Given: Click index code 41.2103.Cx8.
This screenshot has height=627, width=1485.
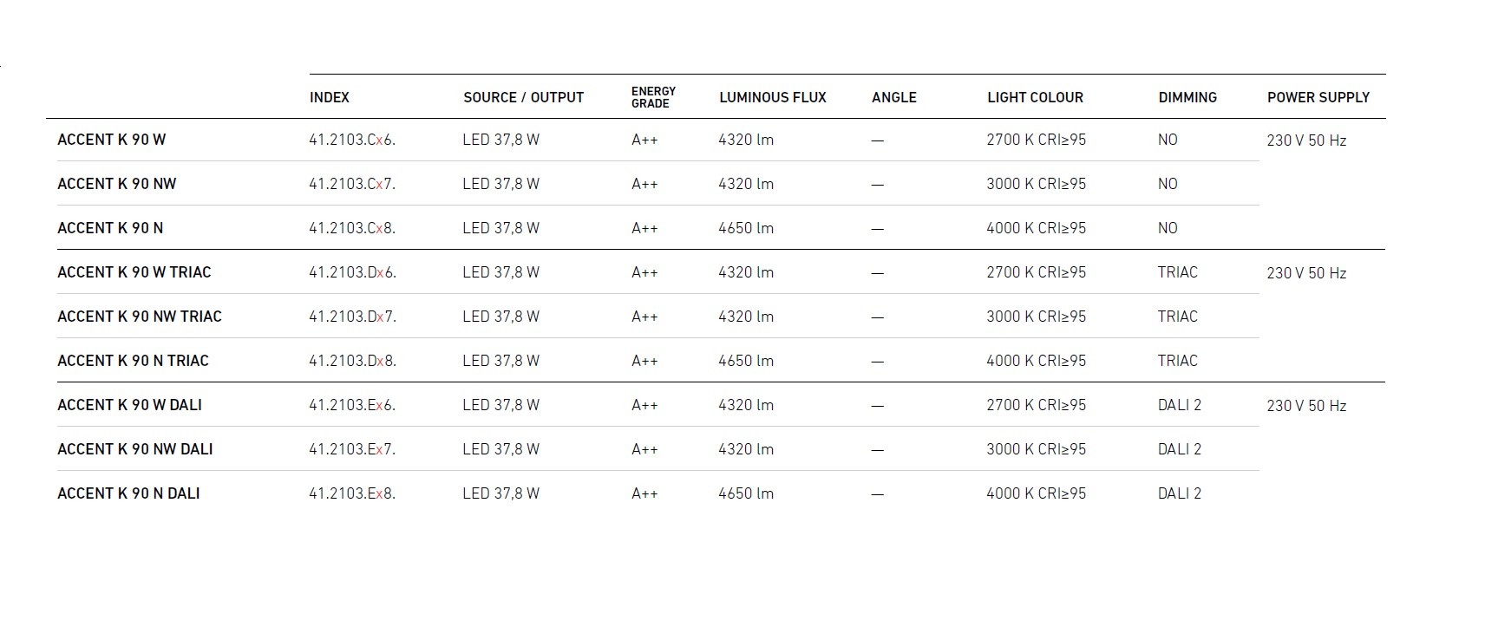Looking at the screenshot, I should (352, 228).
